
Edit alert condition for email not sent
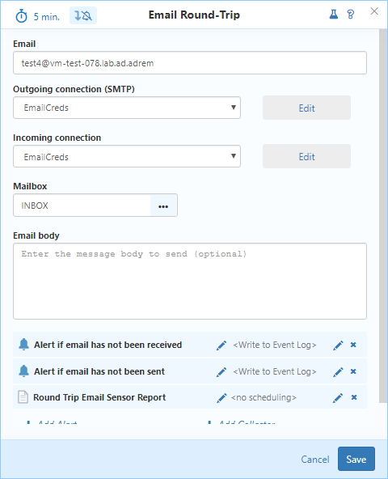pos(221,371)
